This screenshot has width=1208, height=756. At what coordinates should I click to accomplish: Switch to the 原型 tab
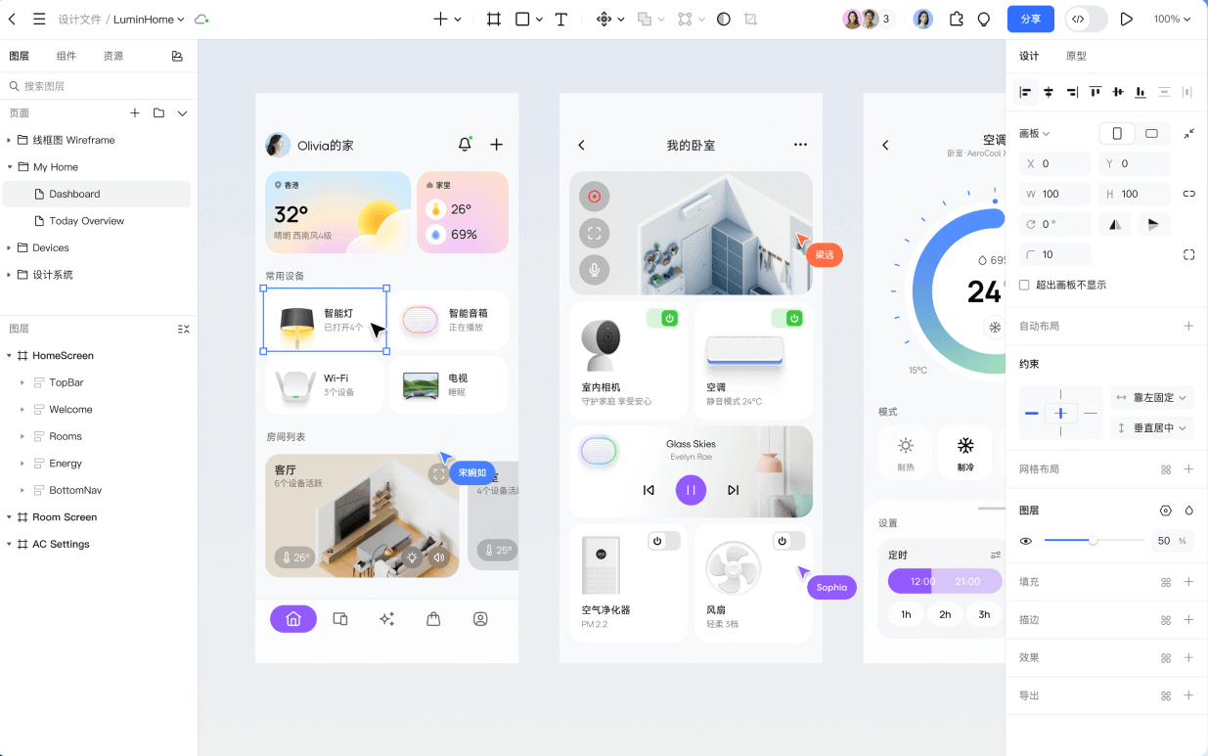1076,56
